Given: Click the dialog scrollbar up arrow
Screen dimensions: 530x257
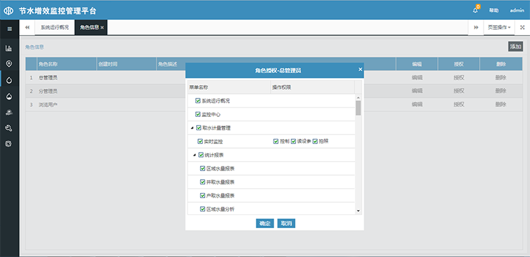Looking at the screenshot, I should click(x=358, y=97).
